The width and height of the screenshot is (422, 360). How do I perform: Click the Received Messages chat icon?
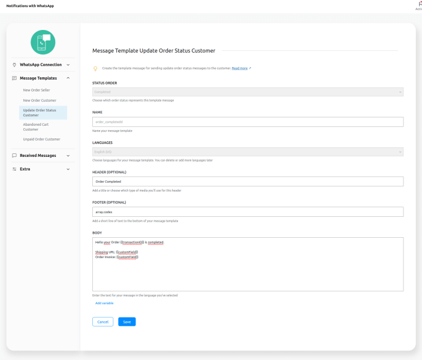click(x=14, y=156)
